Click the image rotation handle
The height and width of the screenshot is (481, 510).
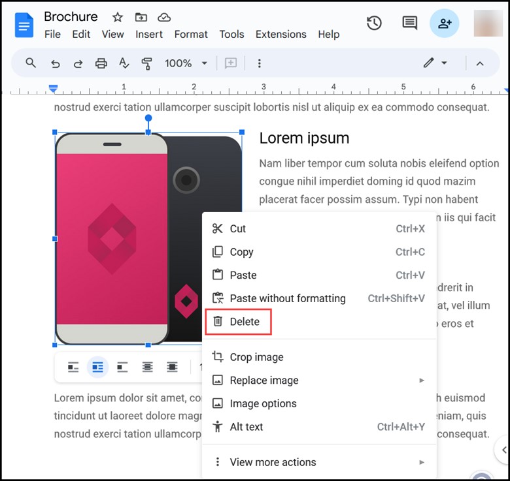click(x=148, y=118)
